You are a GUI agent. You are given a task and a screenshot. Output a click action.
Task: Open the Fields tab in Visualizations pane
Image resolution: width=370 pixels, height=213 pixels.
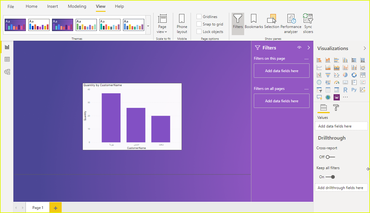(324, 108)
